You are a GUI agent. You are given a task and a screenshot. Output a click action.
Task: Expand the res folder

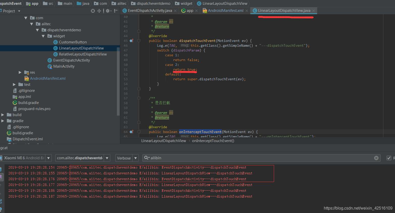coord(20,72)
